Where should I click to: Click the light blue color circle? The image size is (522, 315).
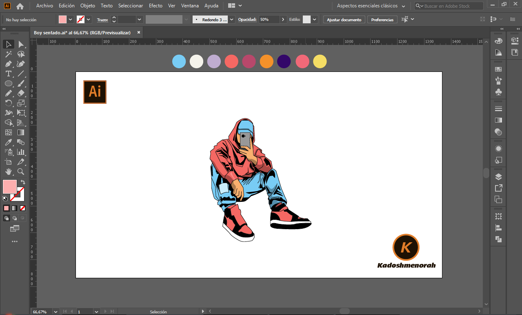179,61
